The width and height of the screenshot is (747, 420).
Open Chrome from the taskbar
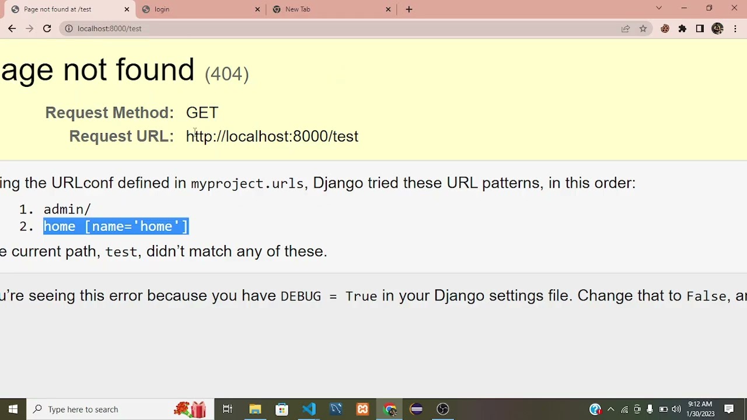click(390, 409)
